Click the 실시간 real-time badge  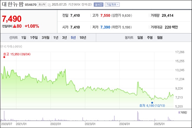pyautogui.click(x=98, y=4)
